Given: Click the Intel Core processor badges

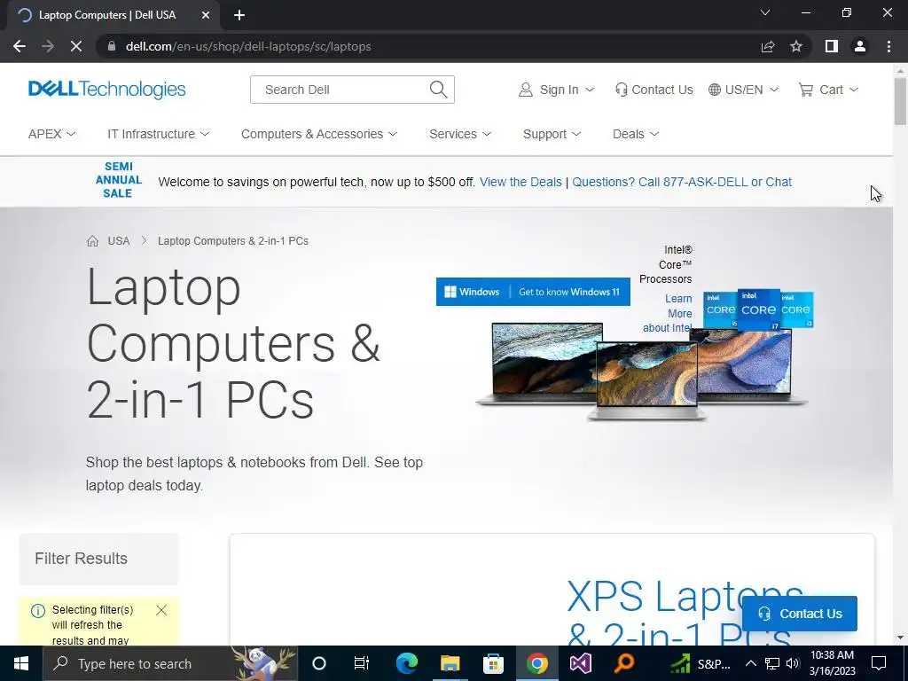Looking at the screenshot, I should tap(758, 309).
